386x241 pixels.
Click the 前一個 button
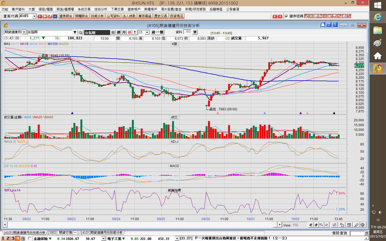coord(157,32)
